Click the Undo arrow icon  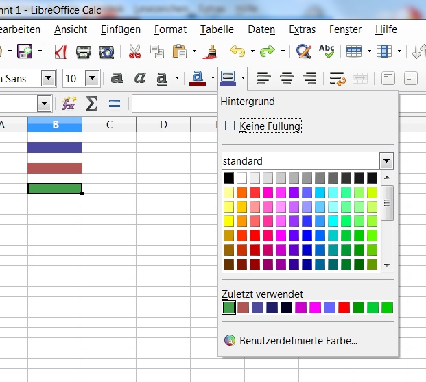(237, 51)
